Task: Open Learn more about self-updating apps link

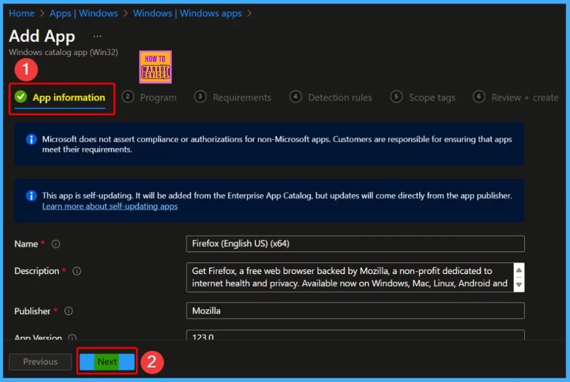Action: pyautogui.click(x=110, y=206)
